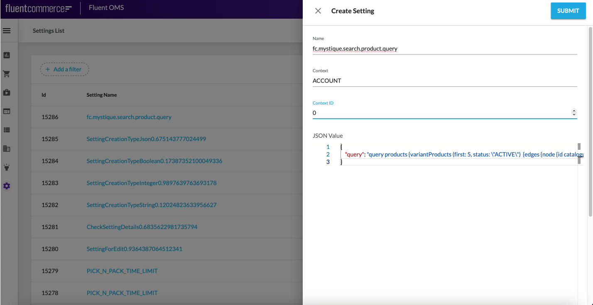The height and width of the screenshot is (305, 593).
Task: Click the web layout icon in sidebar
Action: [7, 111]
